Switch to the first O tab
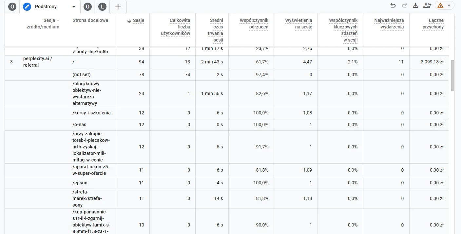Viewport: 461px width, 234px height. click(x=12, y=7)
